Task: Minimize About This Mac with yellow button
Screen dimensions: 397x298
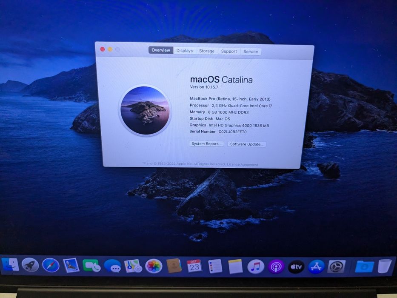Action: [x=110, y=49]
